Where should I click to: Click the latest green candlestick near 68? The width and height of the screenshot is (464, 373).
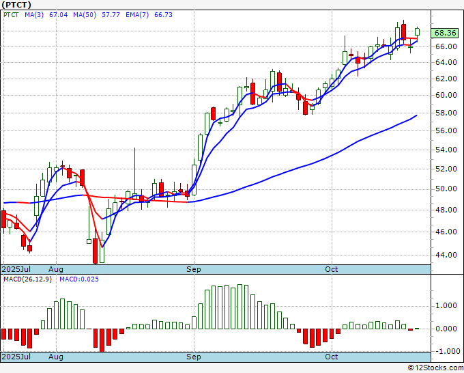(417, 31)
